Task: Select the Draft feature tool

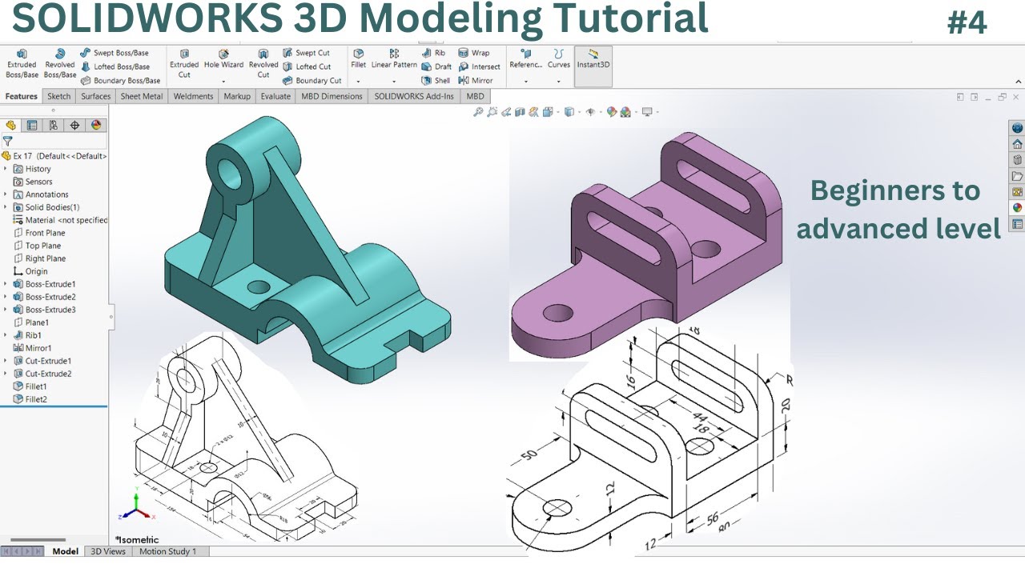Action: tap(436, 66)
